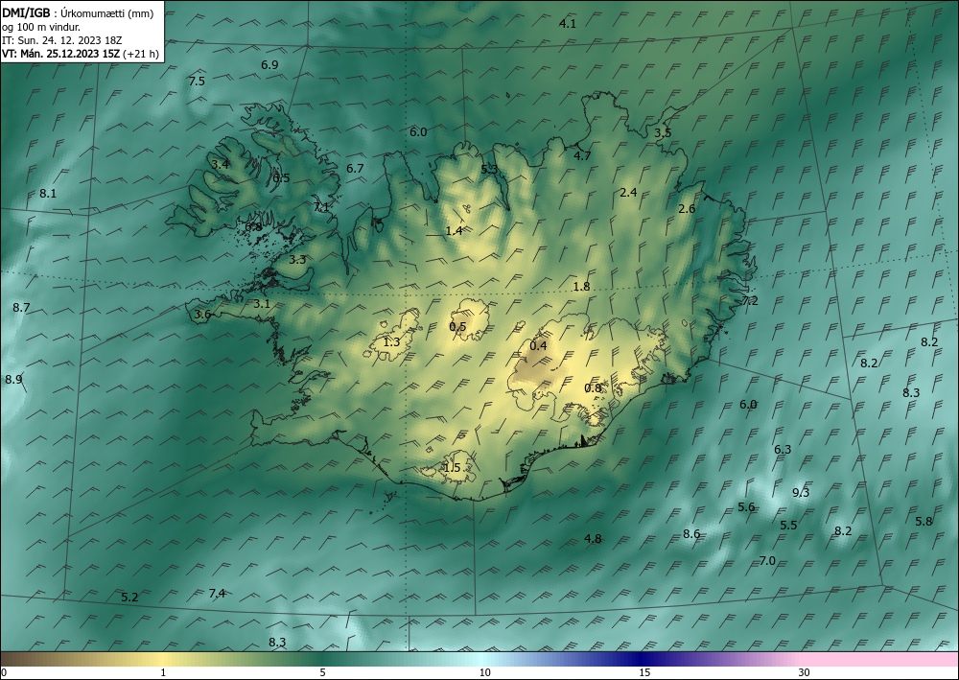Click the 1.5 value on the southern glacier
This screenshot has width=959, height=680.
[452, 468]
